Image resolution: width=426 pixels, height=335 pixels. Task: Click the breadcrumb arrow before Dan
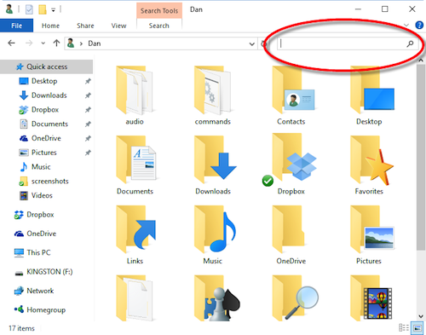tap(81, 43)
